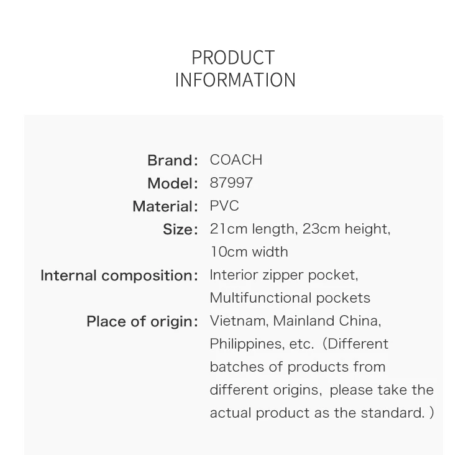Select the Material label

coord(165,206)
